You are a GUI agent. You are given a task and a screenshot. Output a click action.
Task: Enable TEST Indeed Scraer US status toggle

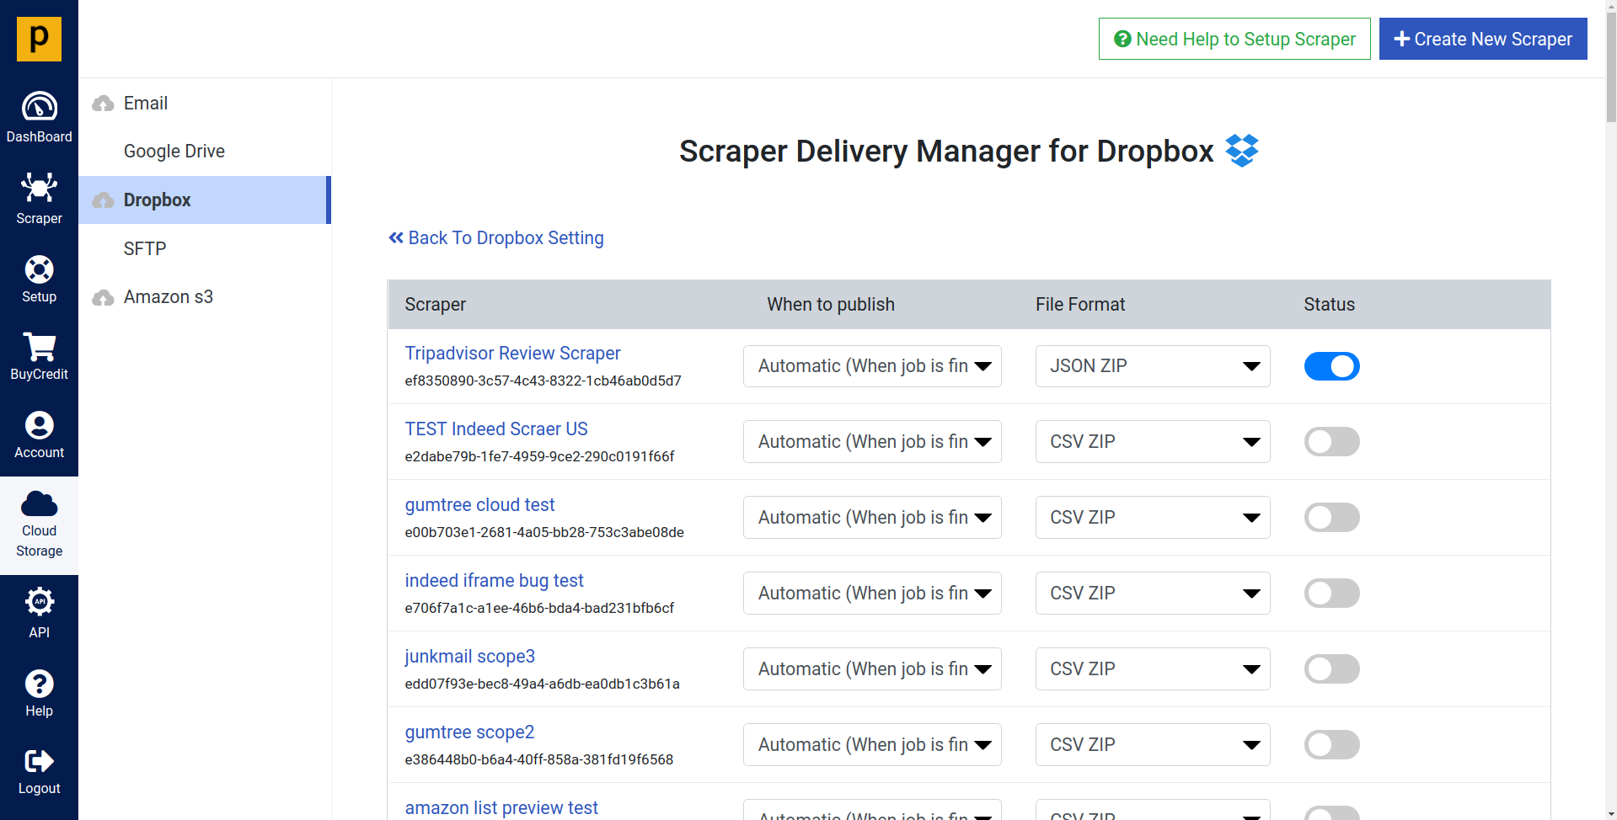[x=1331, y=442]
